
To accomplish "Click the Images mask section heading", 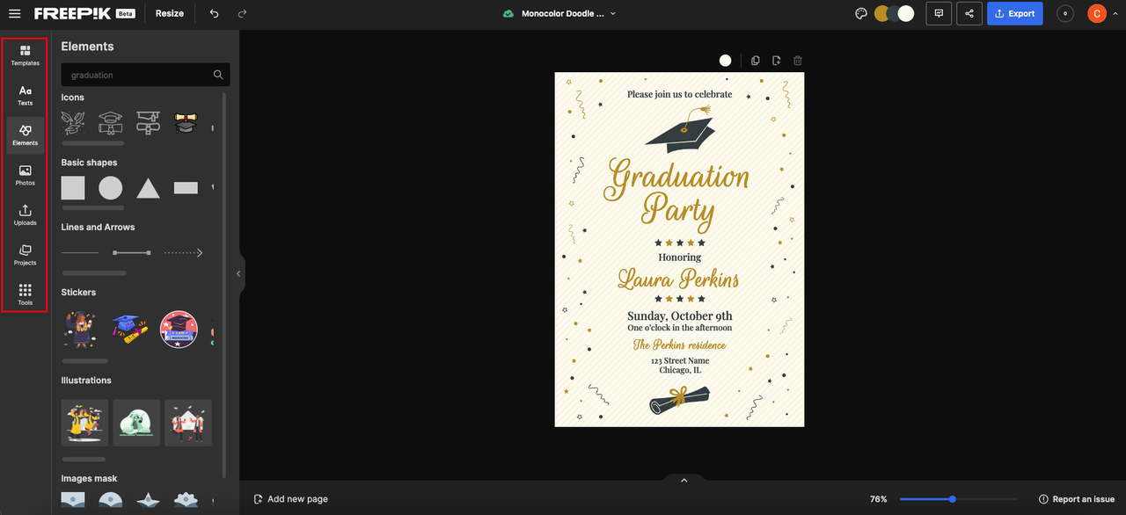I will click(89, 479).
